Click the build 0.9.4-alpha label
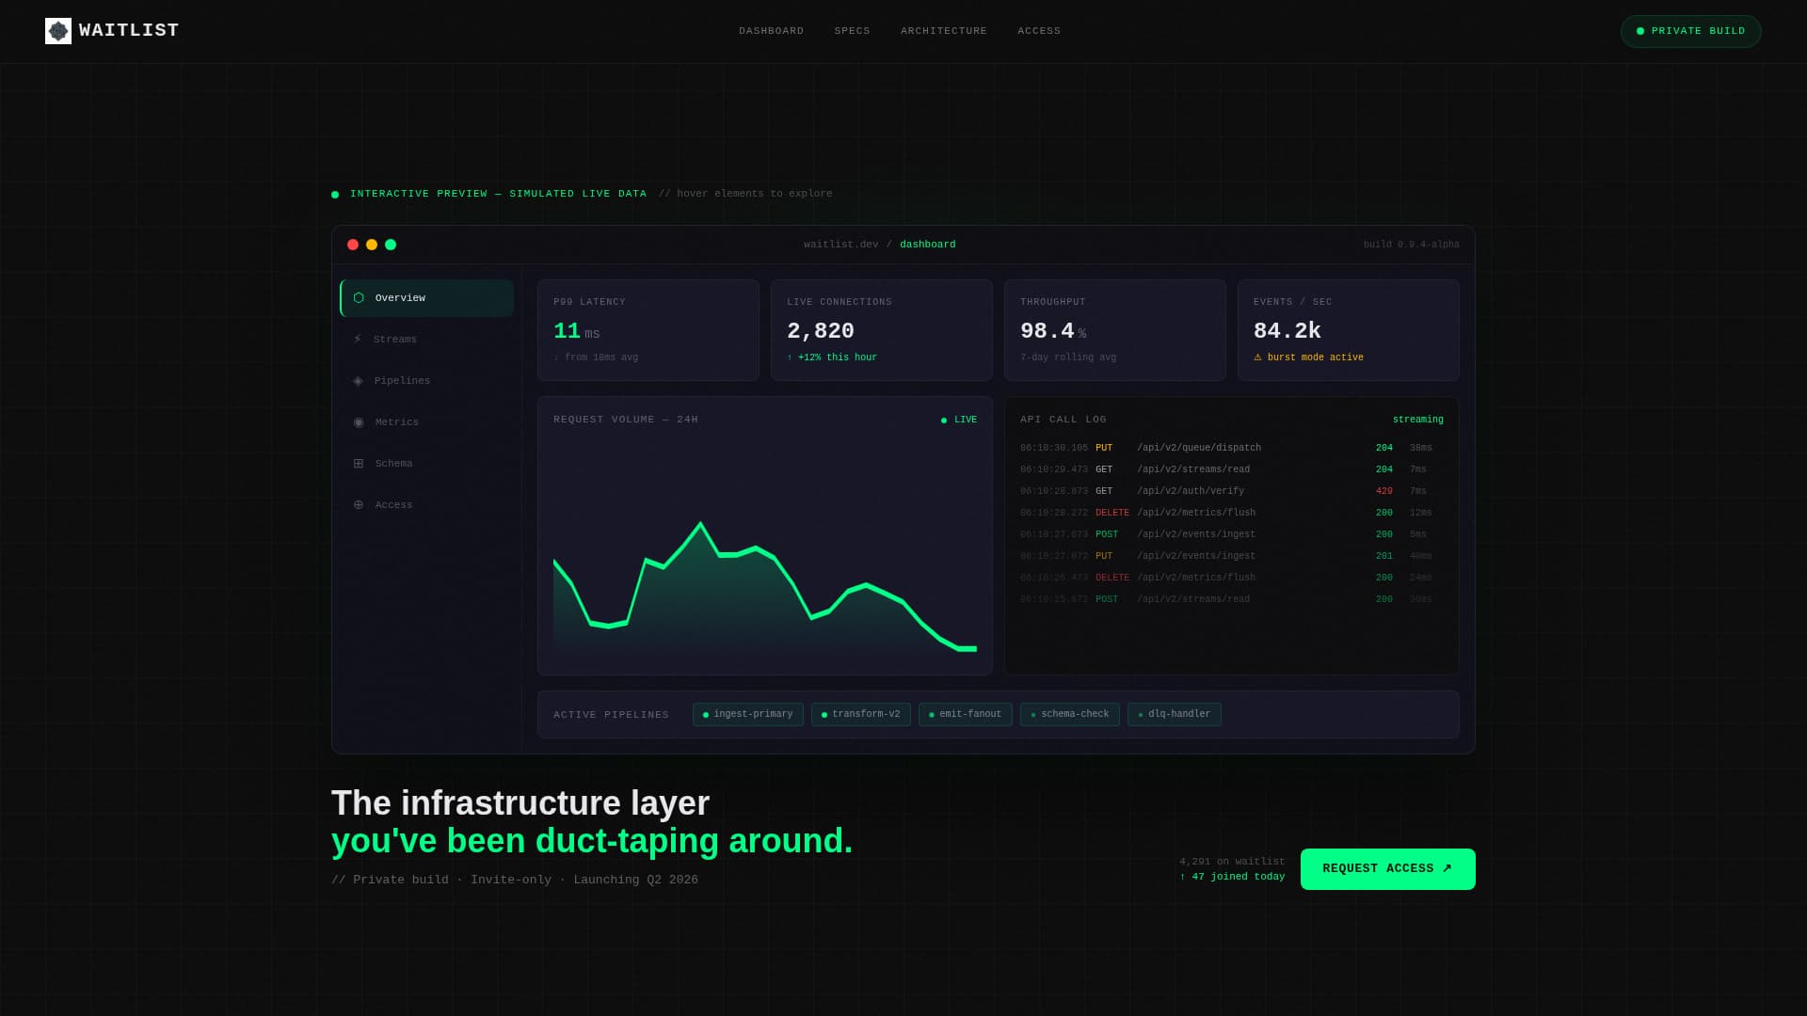Screen dimensions: 1807x1016 (x=1411, y=246)
